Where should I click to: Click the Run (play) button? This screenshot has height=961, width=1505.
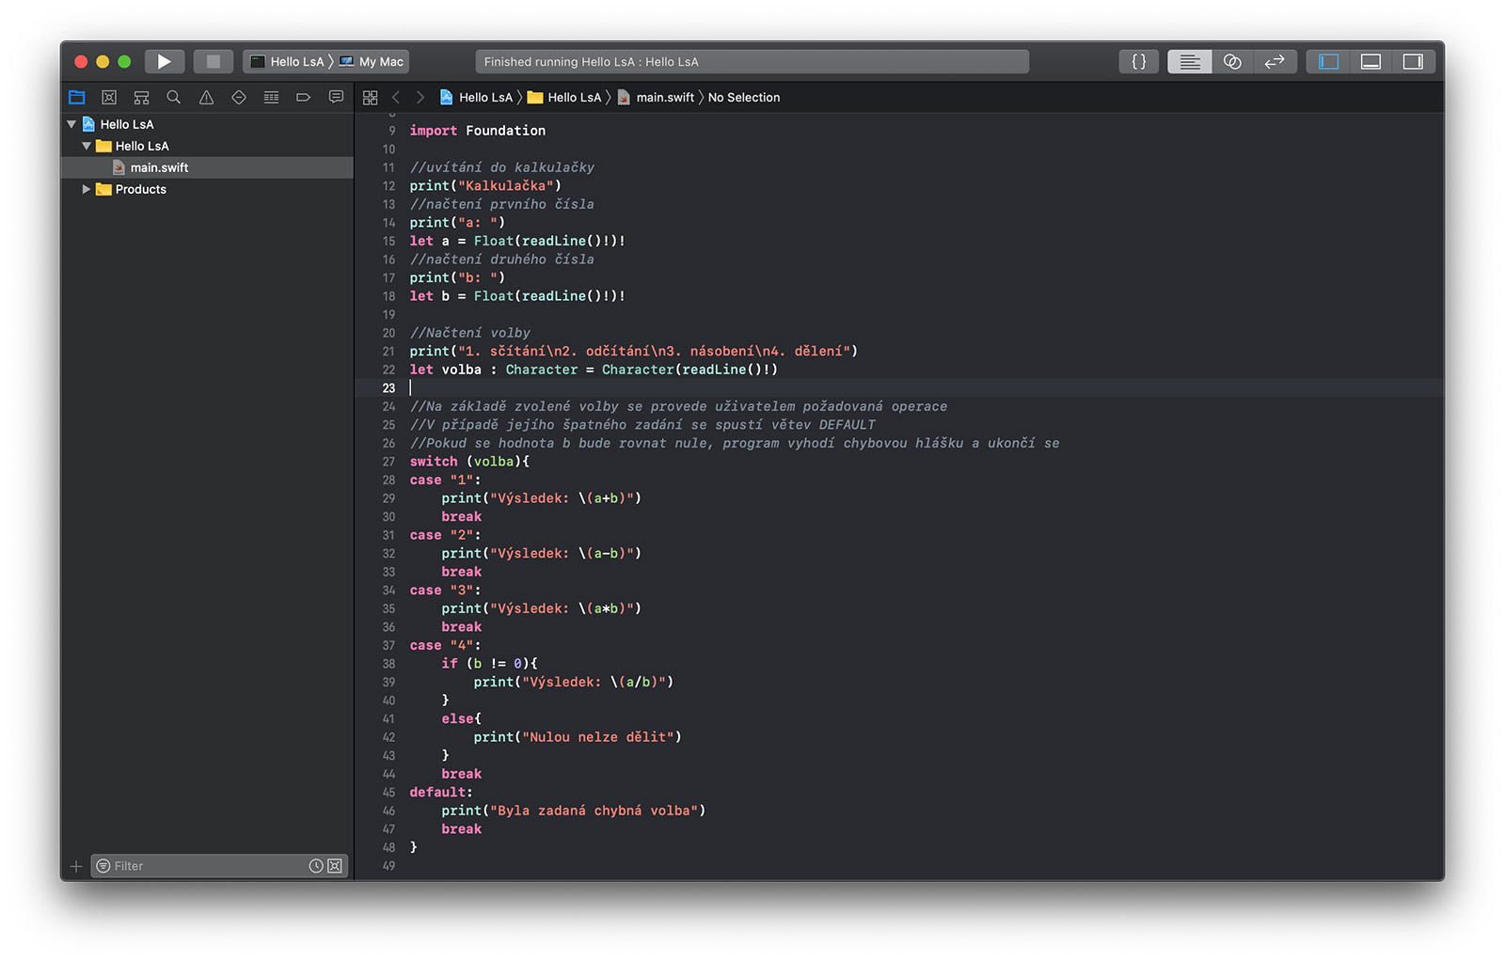(x=164, y=61)
